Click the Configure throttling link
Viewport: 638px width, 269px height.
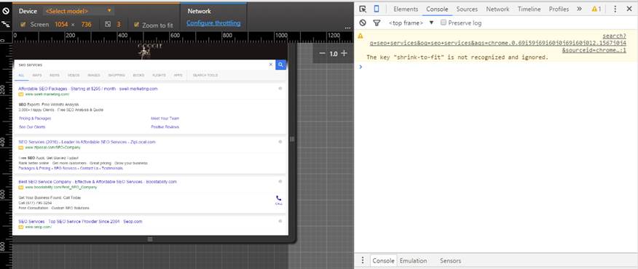click(213, 23)
